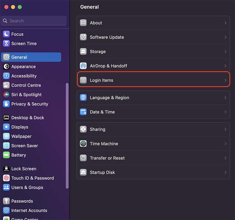Click the Time Machine clock icon
The image size is (235, 220).
click(x=83, y=144)
